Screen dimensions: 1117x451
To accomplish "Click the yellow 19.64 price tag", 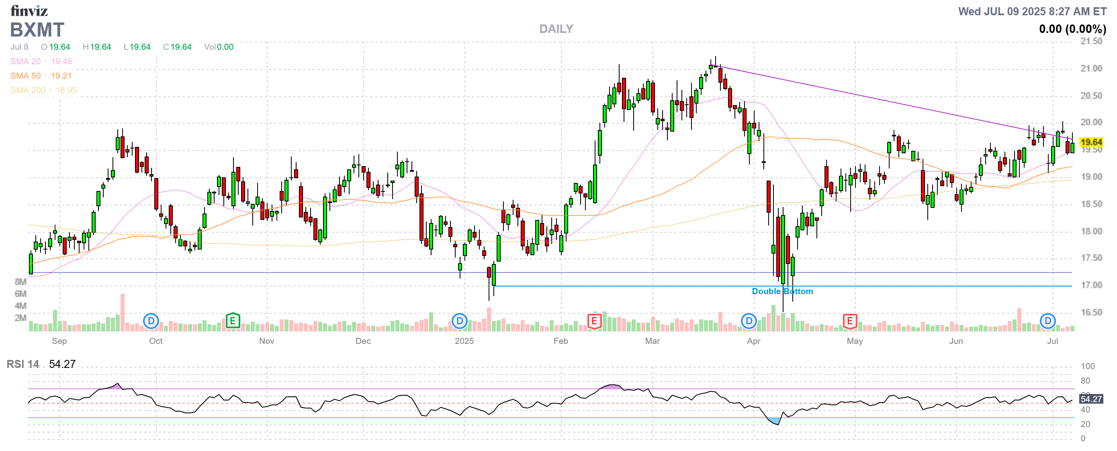I will pyautogui.click(x=1091, y=142).
